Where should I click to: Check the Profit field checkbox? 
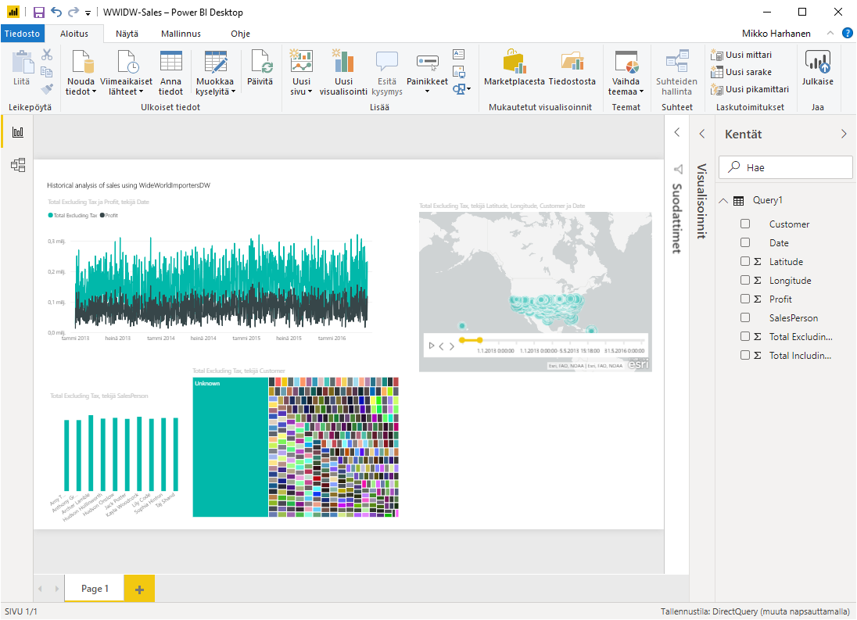tap(745, 299)
